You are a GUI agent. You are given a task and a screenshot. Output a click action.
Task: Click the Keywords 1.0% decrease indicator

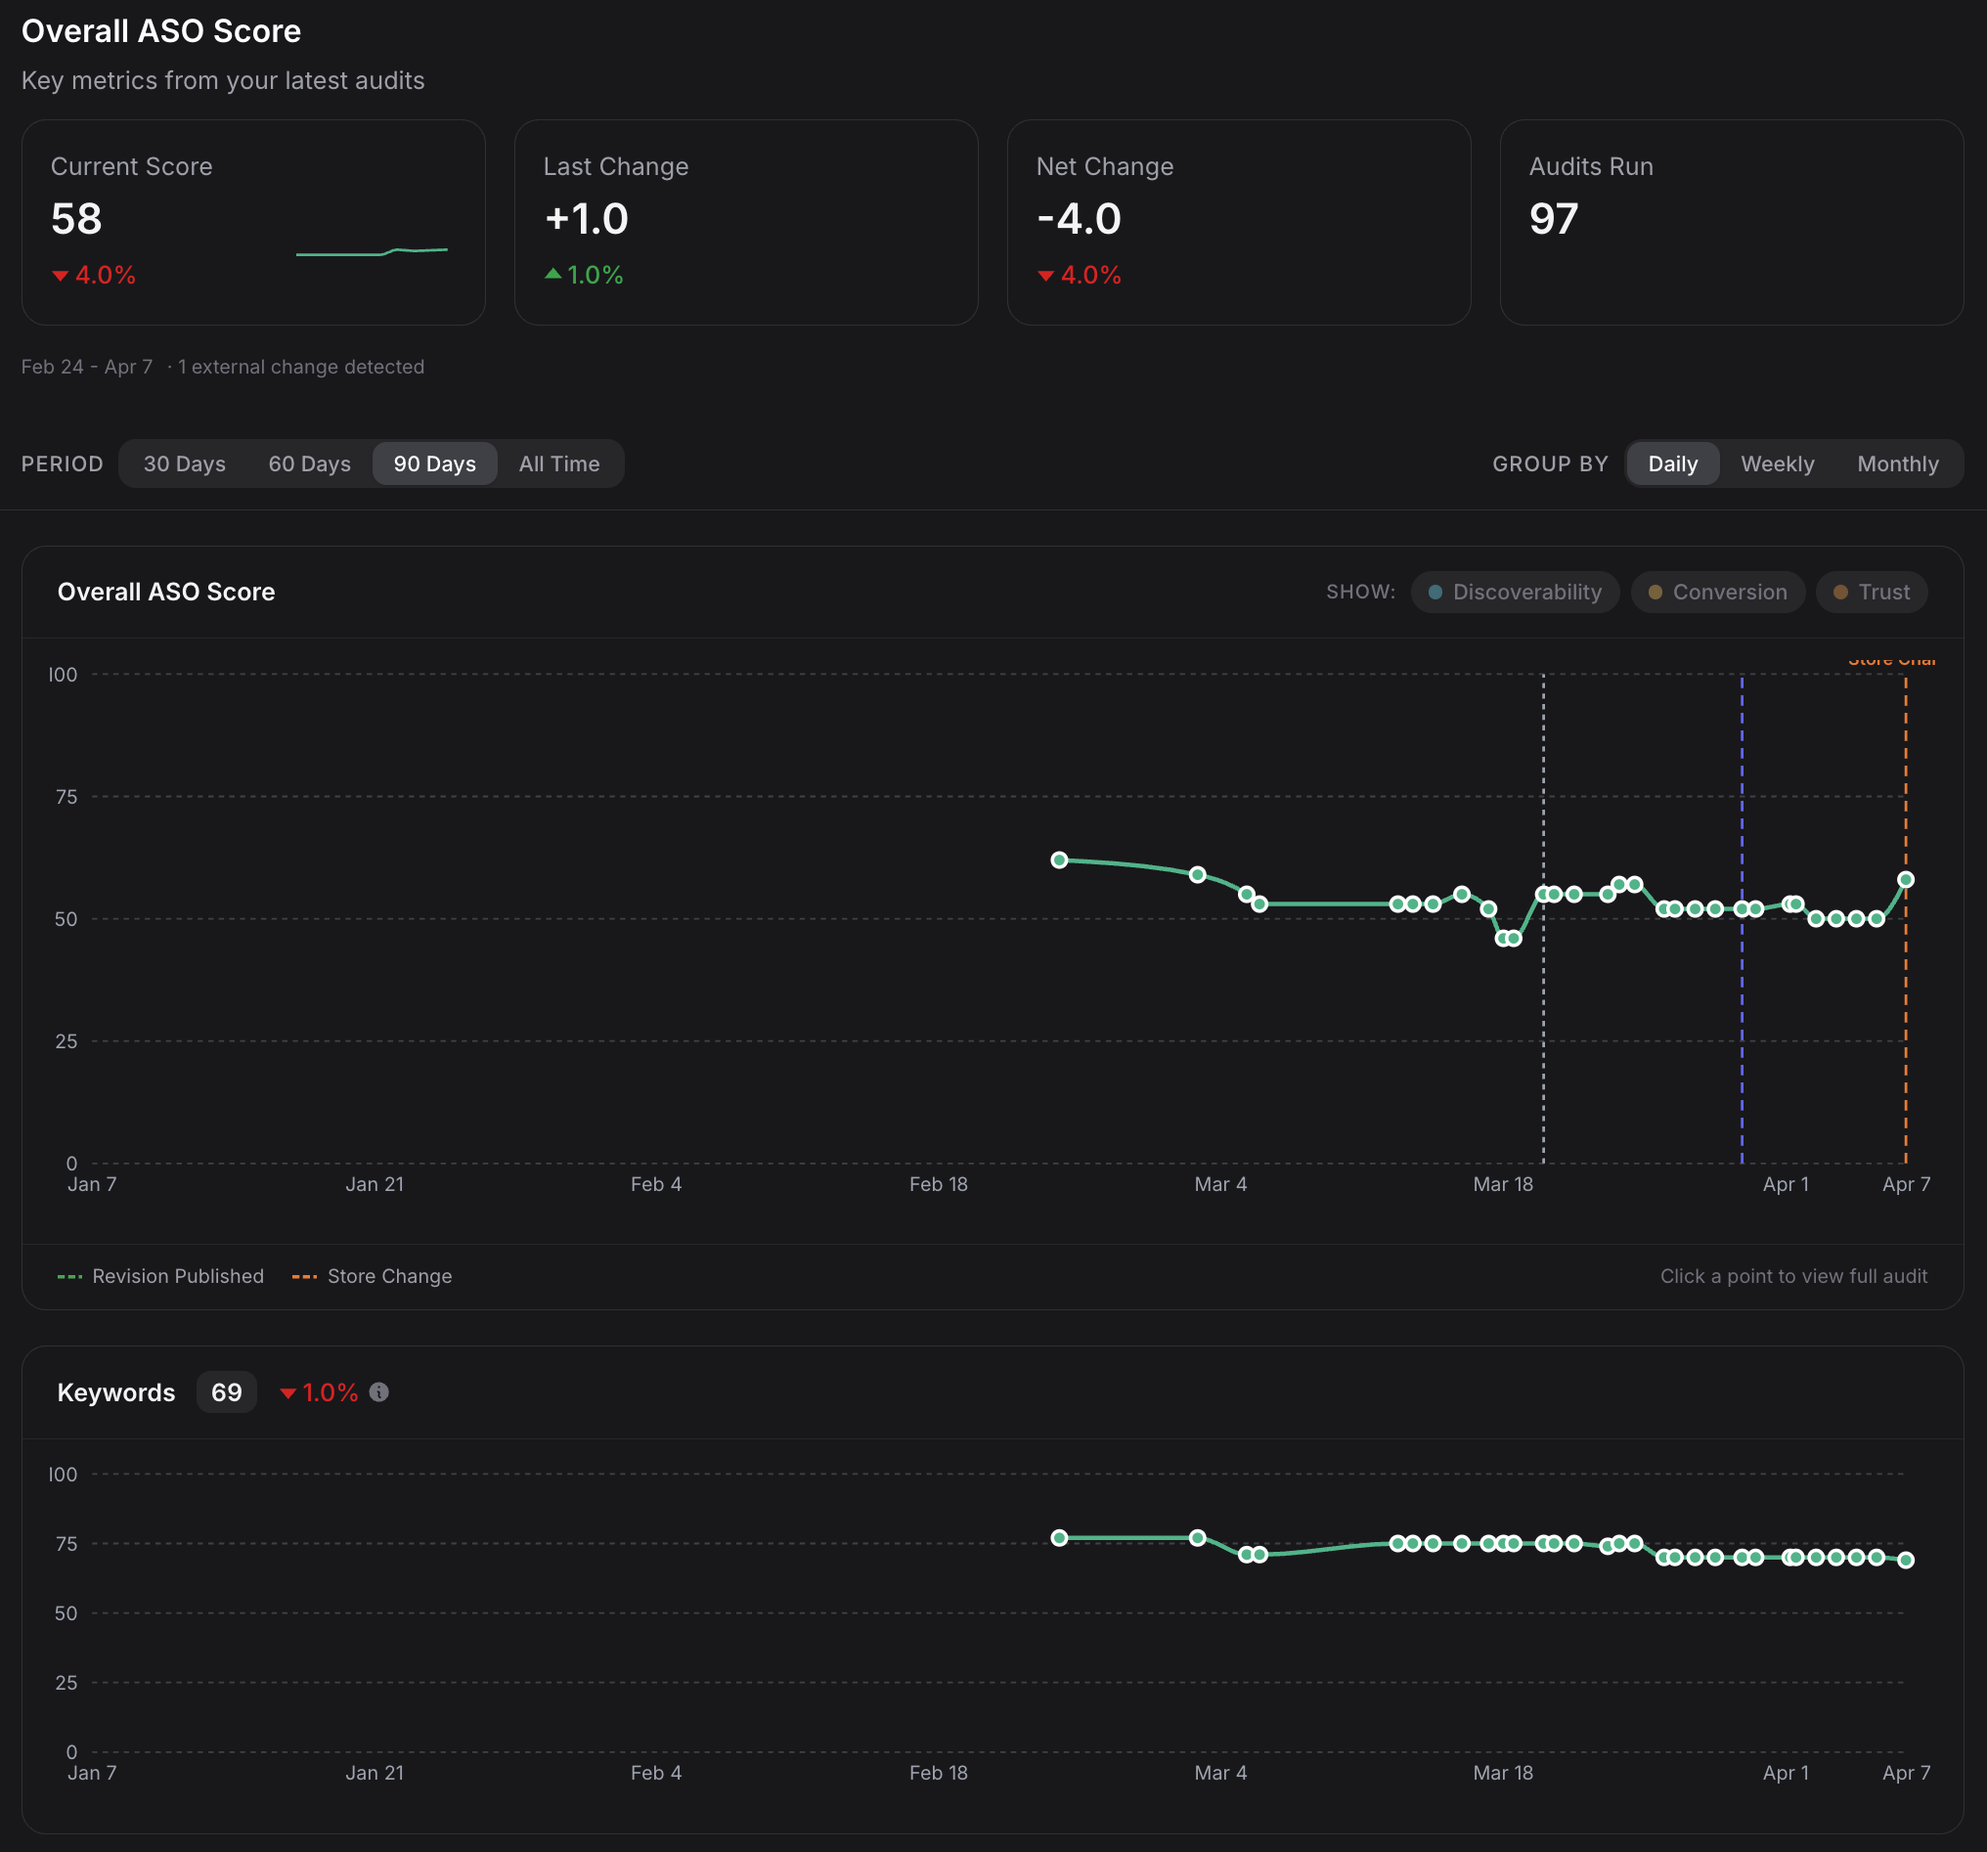tap(319, 1392)
